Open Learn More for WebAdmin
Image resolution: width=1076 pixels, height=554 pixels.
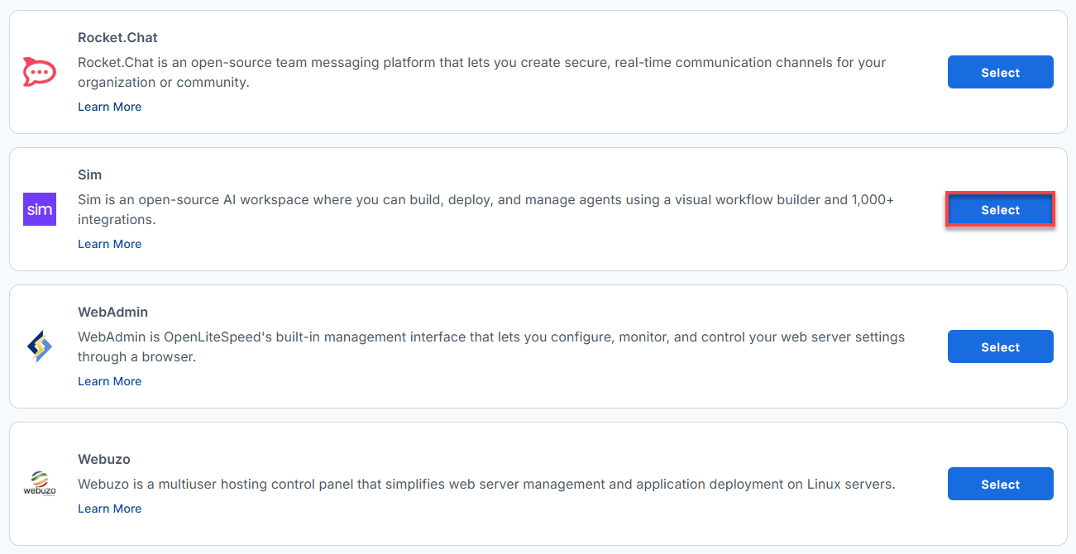coord(109,381)
